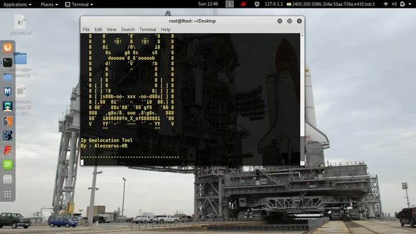The height and width of the screenshot is (234, 416).
Task: Open the Terminal icon in the dock
Action: tap(7, 62)
